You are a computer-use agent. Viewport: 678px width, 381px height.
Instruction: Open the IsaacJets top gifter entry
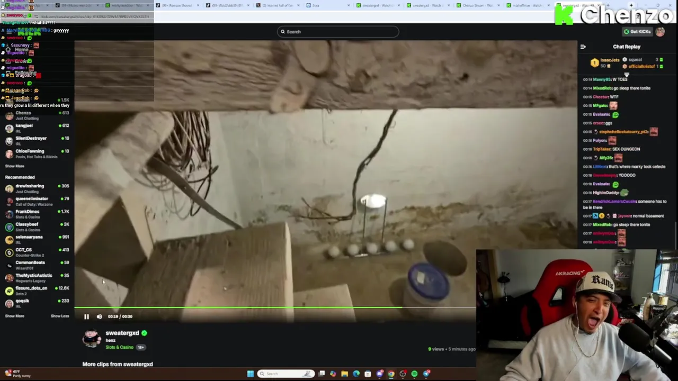(x=606, y=62)
